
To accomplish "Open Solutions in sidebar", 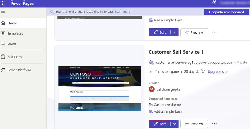I will (23, 57).
